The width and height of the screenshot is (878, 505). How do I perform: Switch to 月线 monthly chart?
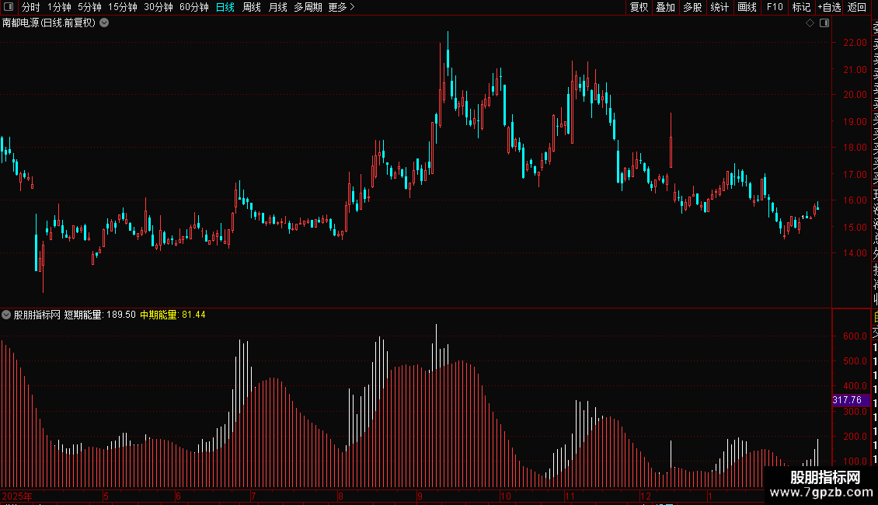[x=277, y=7]
